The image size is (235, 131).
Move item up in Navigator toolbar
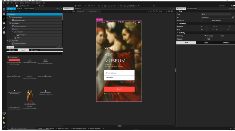(17, 11)
